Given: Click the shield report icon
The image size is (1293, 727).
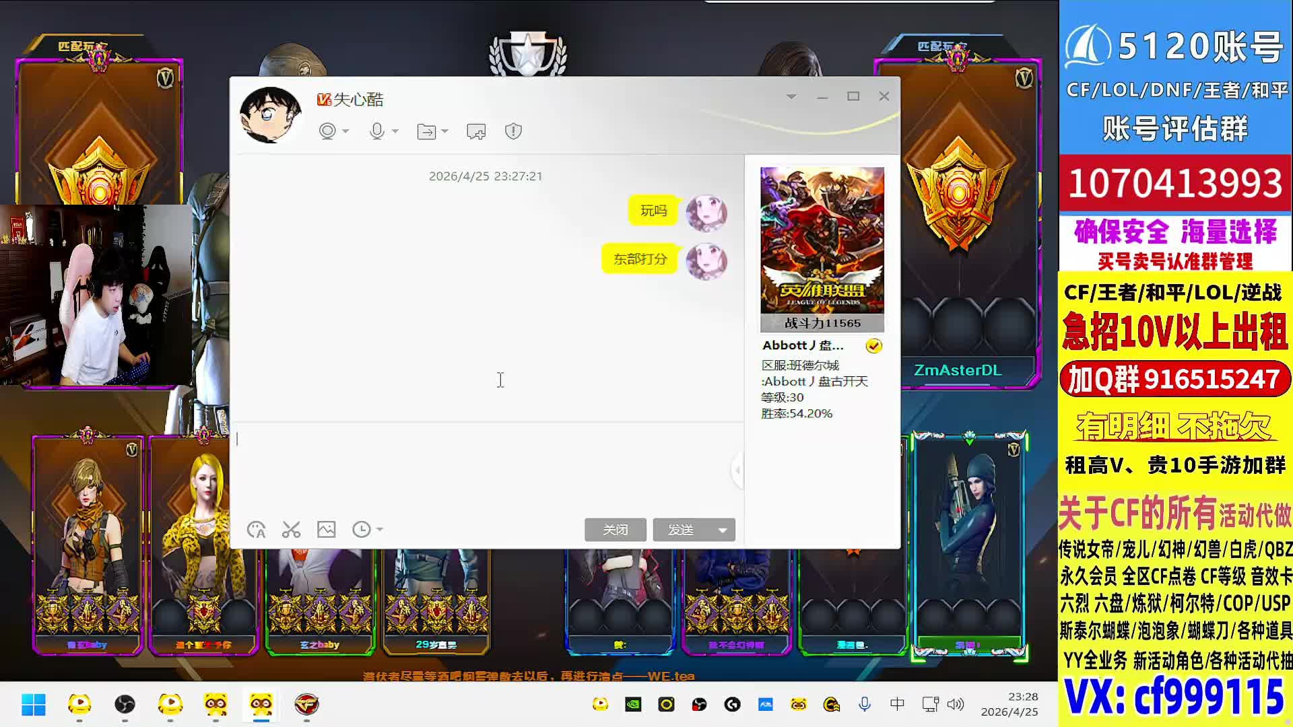Looking at the screenshot, I should point(513,131).
